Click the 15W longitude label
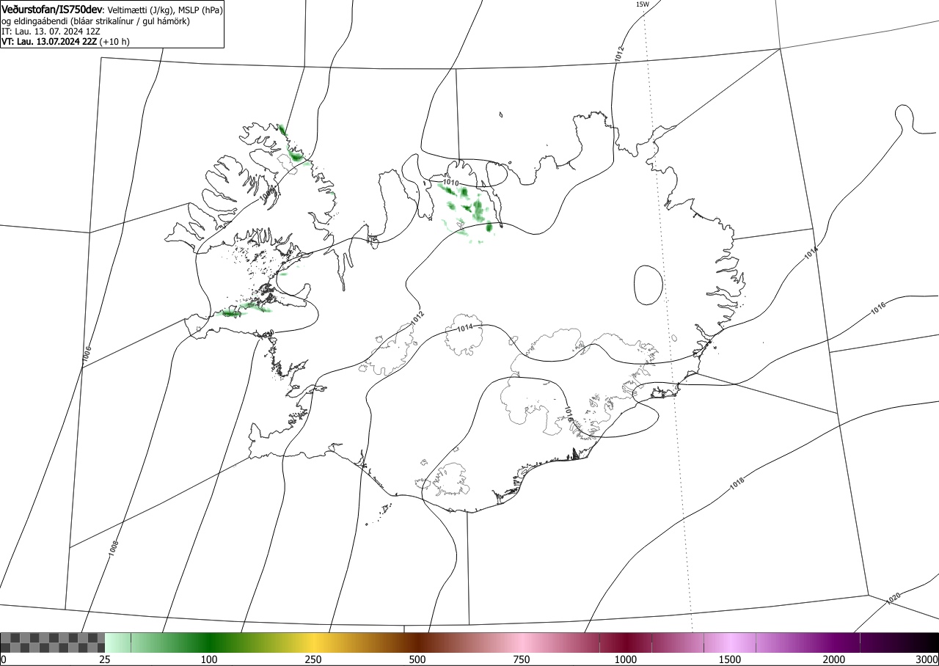939x666 pixels. tap(642, 4)
